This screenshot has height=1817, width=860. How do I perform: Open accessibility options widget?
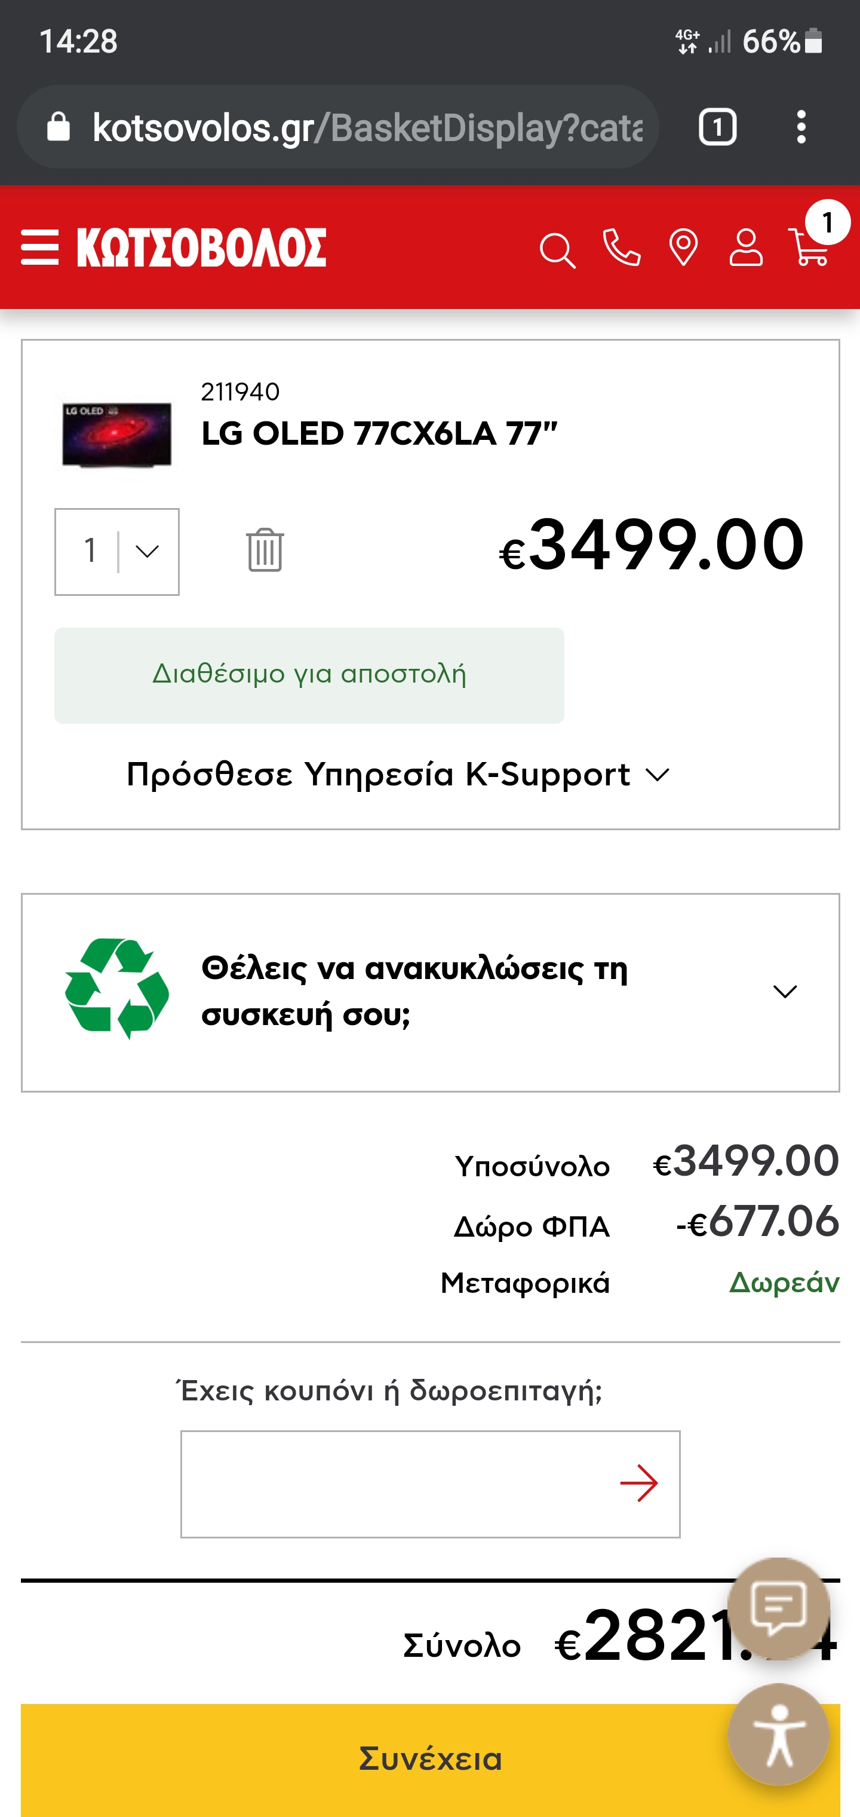pyautogui.click(x=778, y=1734)
